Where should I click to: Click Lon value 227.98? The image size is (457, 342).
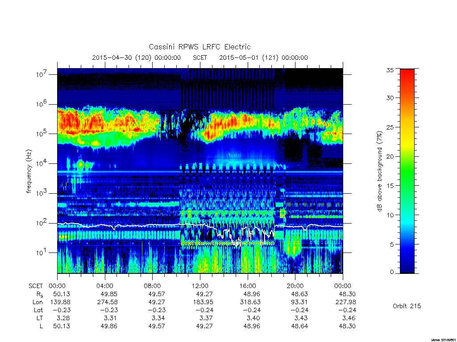pos(345,302)
